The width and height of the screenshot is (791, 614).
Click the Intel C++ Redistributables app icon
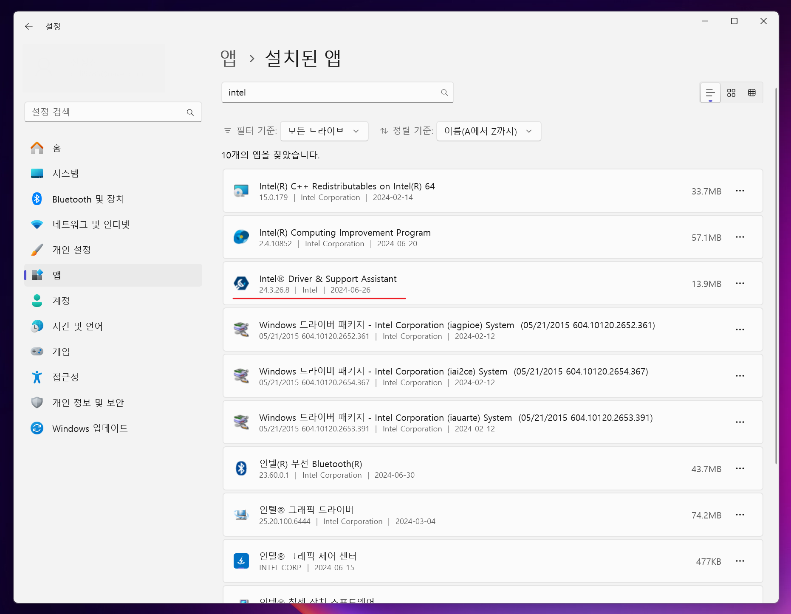tap(241, 191)
